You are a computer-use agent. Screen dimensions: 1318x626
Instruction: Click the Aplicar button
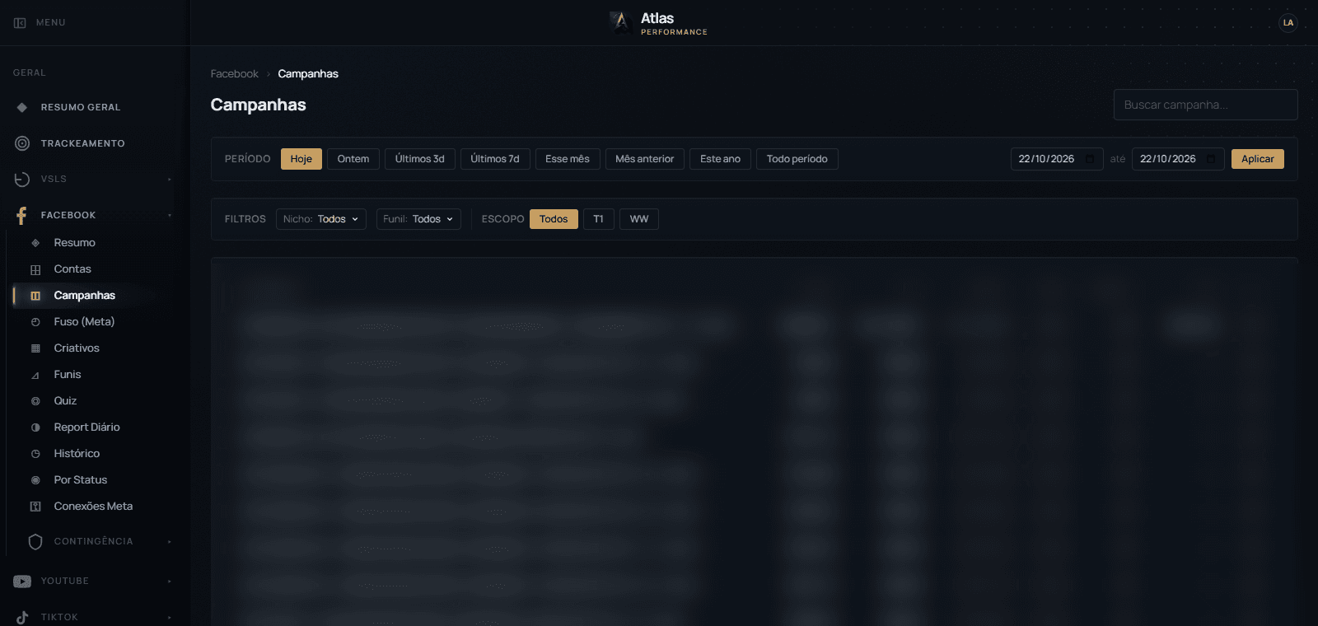[1258, 159]
